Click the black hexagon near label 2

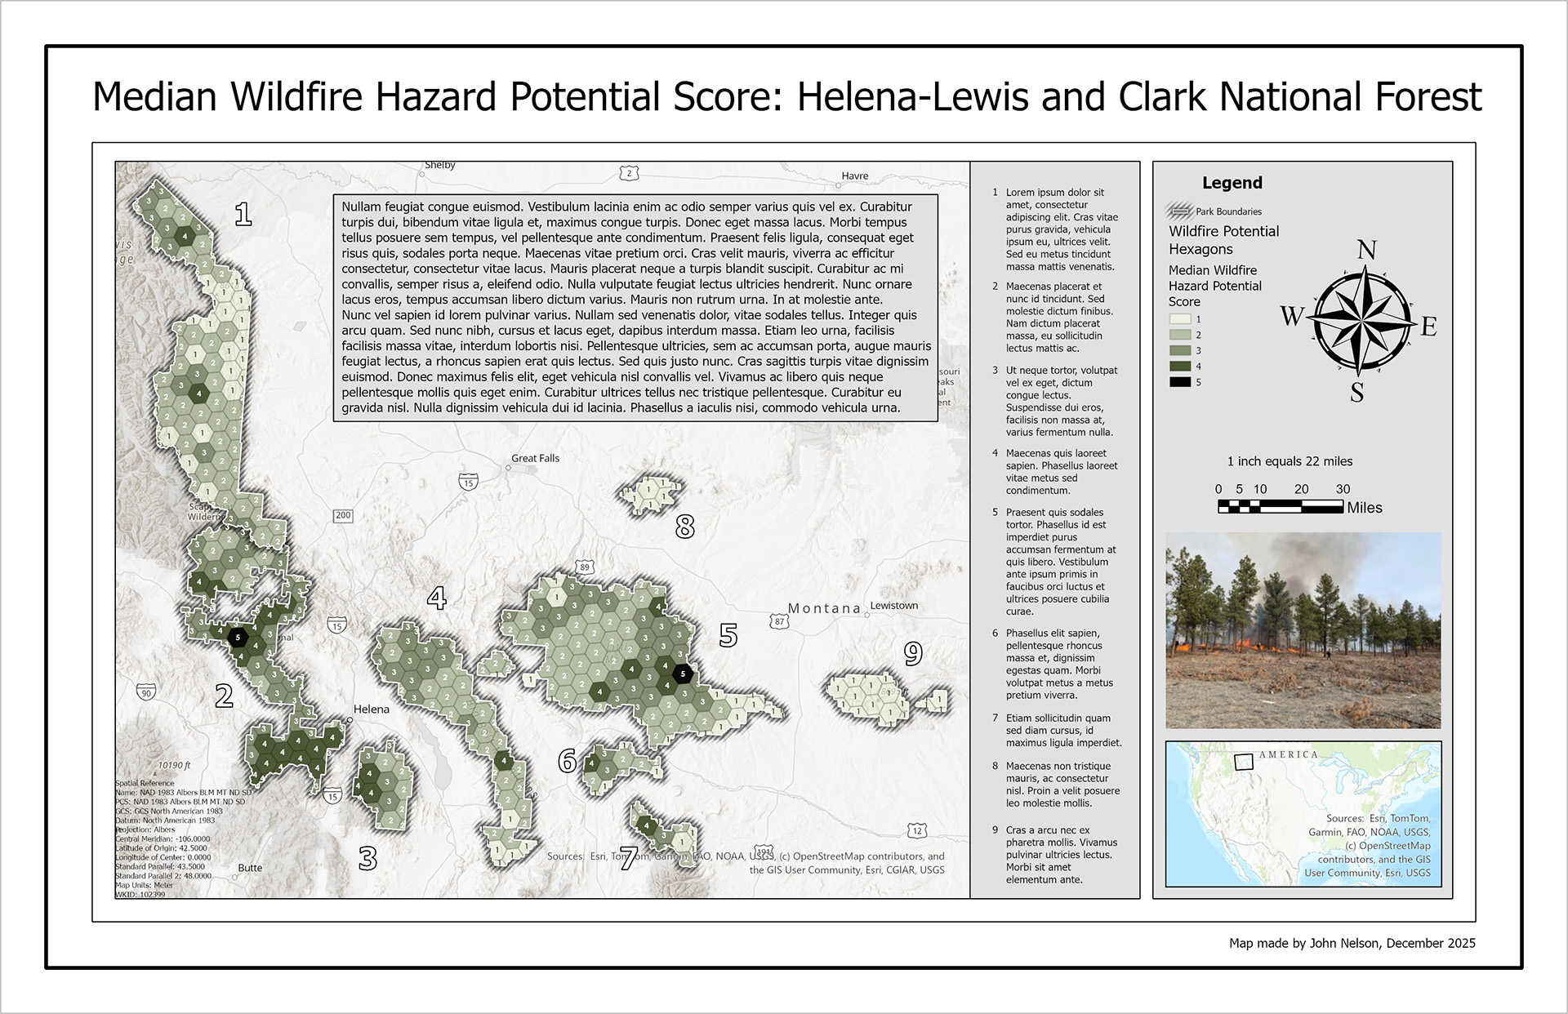click(x=238, y=637)
